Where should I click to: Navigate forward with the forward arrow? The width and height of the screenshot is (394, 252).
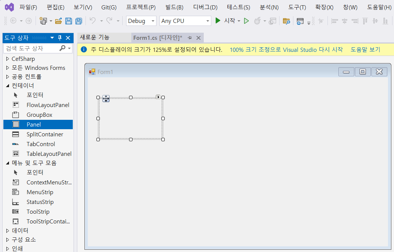coord(29,21)
